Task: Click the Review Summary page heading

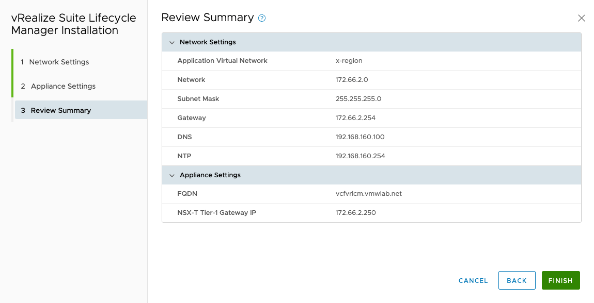Action: tap(208, 18)
